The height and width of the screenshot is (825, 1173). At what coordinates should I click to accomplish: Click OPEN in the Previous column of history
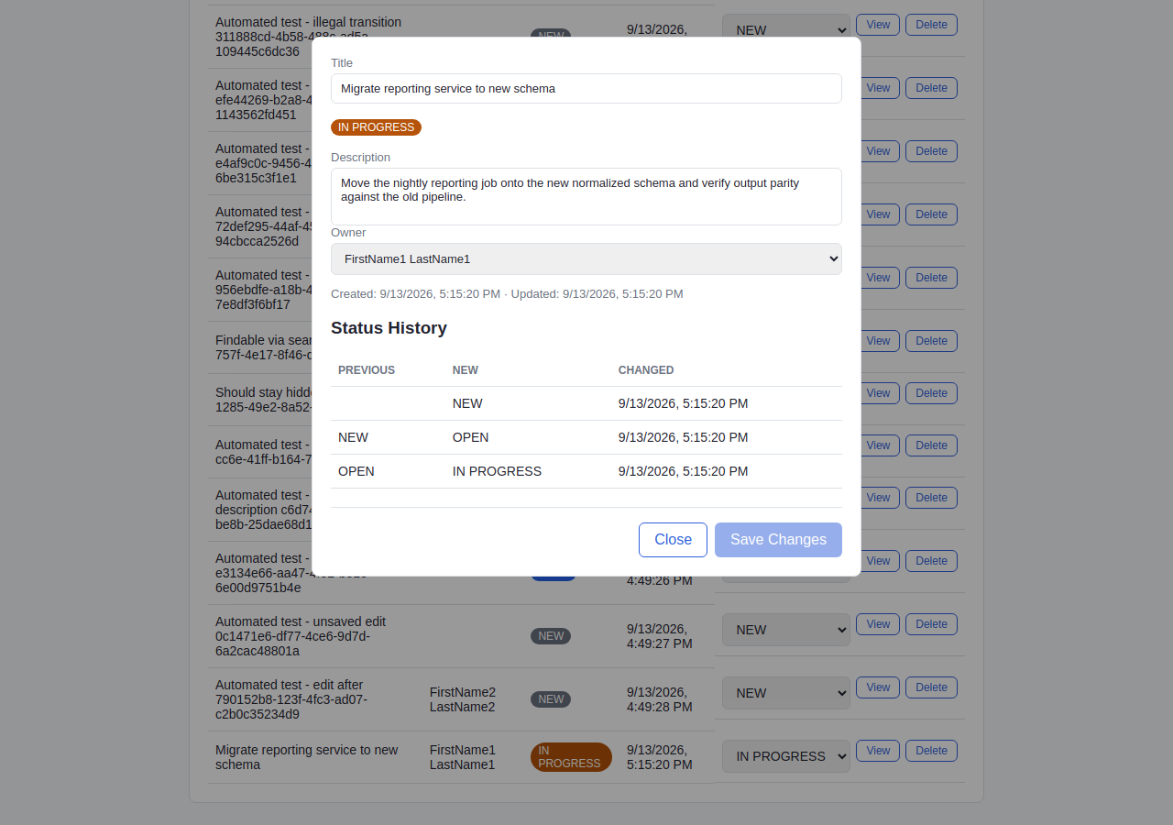click(x=356, y=471)
